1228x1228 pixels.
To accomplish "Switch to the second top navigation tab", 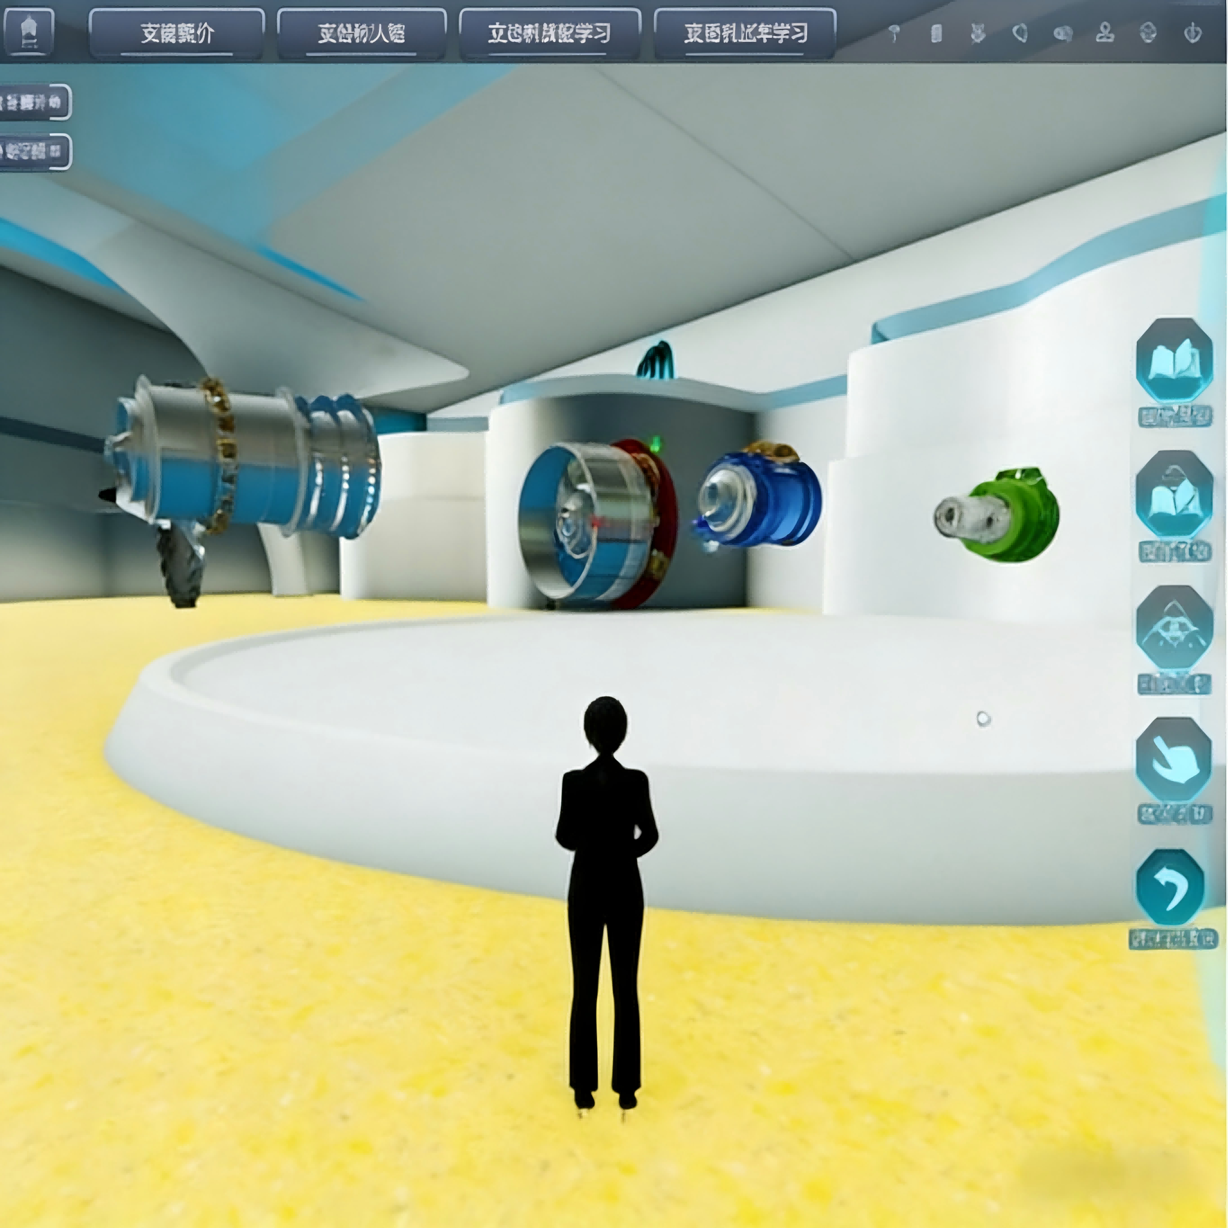I will click(361, 34).
